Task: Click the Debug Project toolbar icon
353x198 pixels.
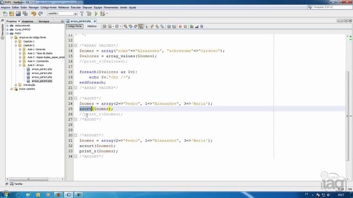Action: [x=103, y=14]
